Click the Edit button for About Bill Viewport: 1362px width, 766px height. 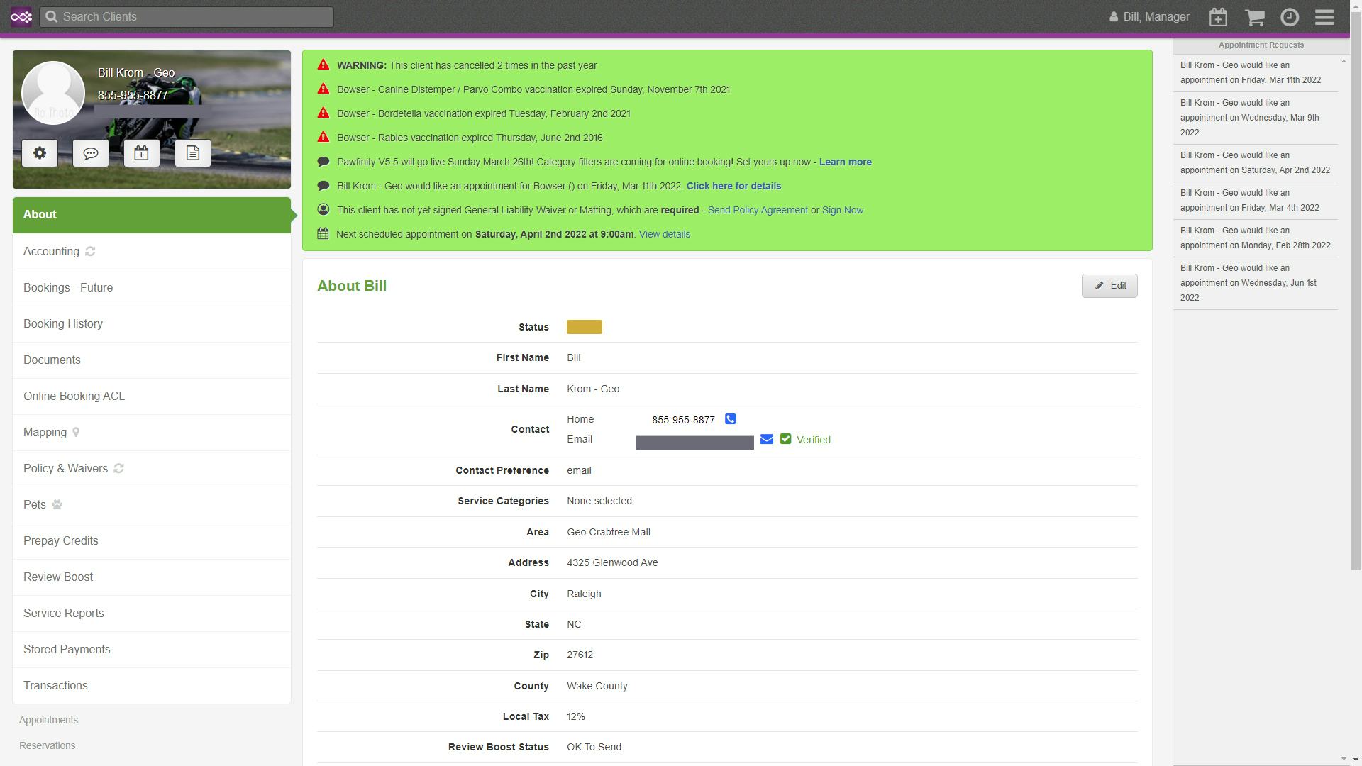1109,286
